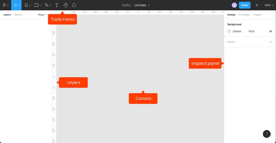Switch to the Prototype tab
Viewport: 276px width, 143px height.
click(244, 14)
